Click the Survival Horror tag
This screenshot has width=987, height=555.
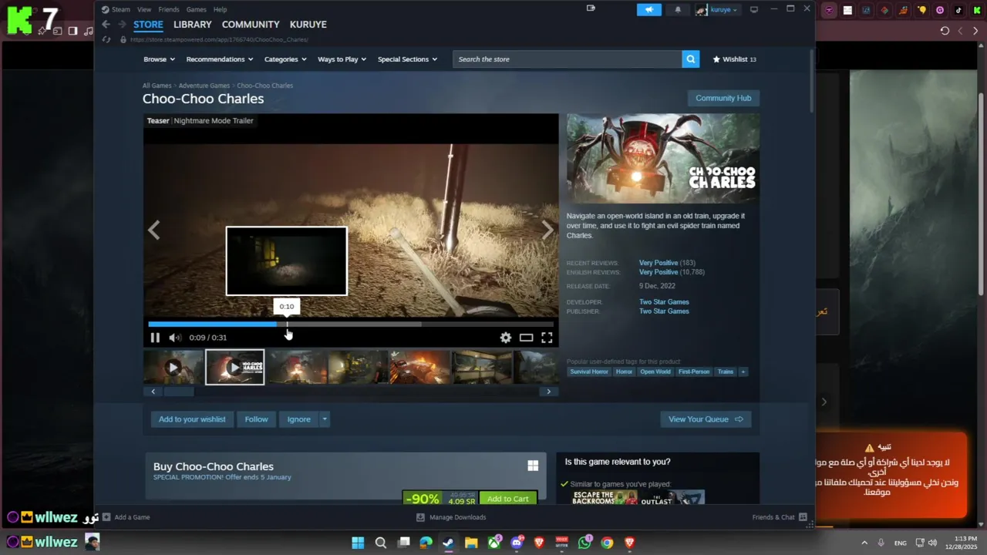pyautogui.click(x=590, y=372)
